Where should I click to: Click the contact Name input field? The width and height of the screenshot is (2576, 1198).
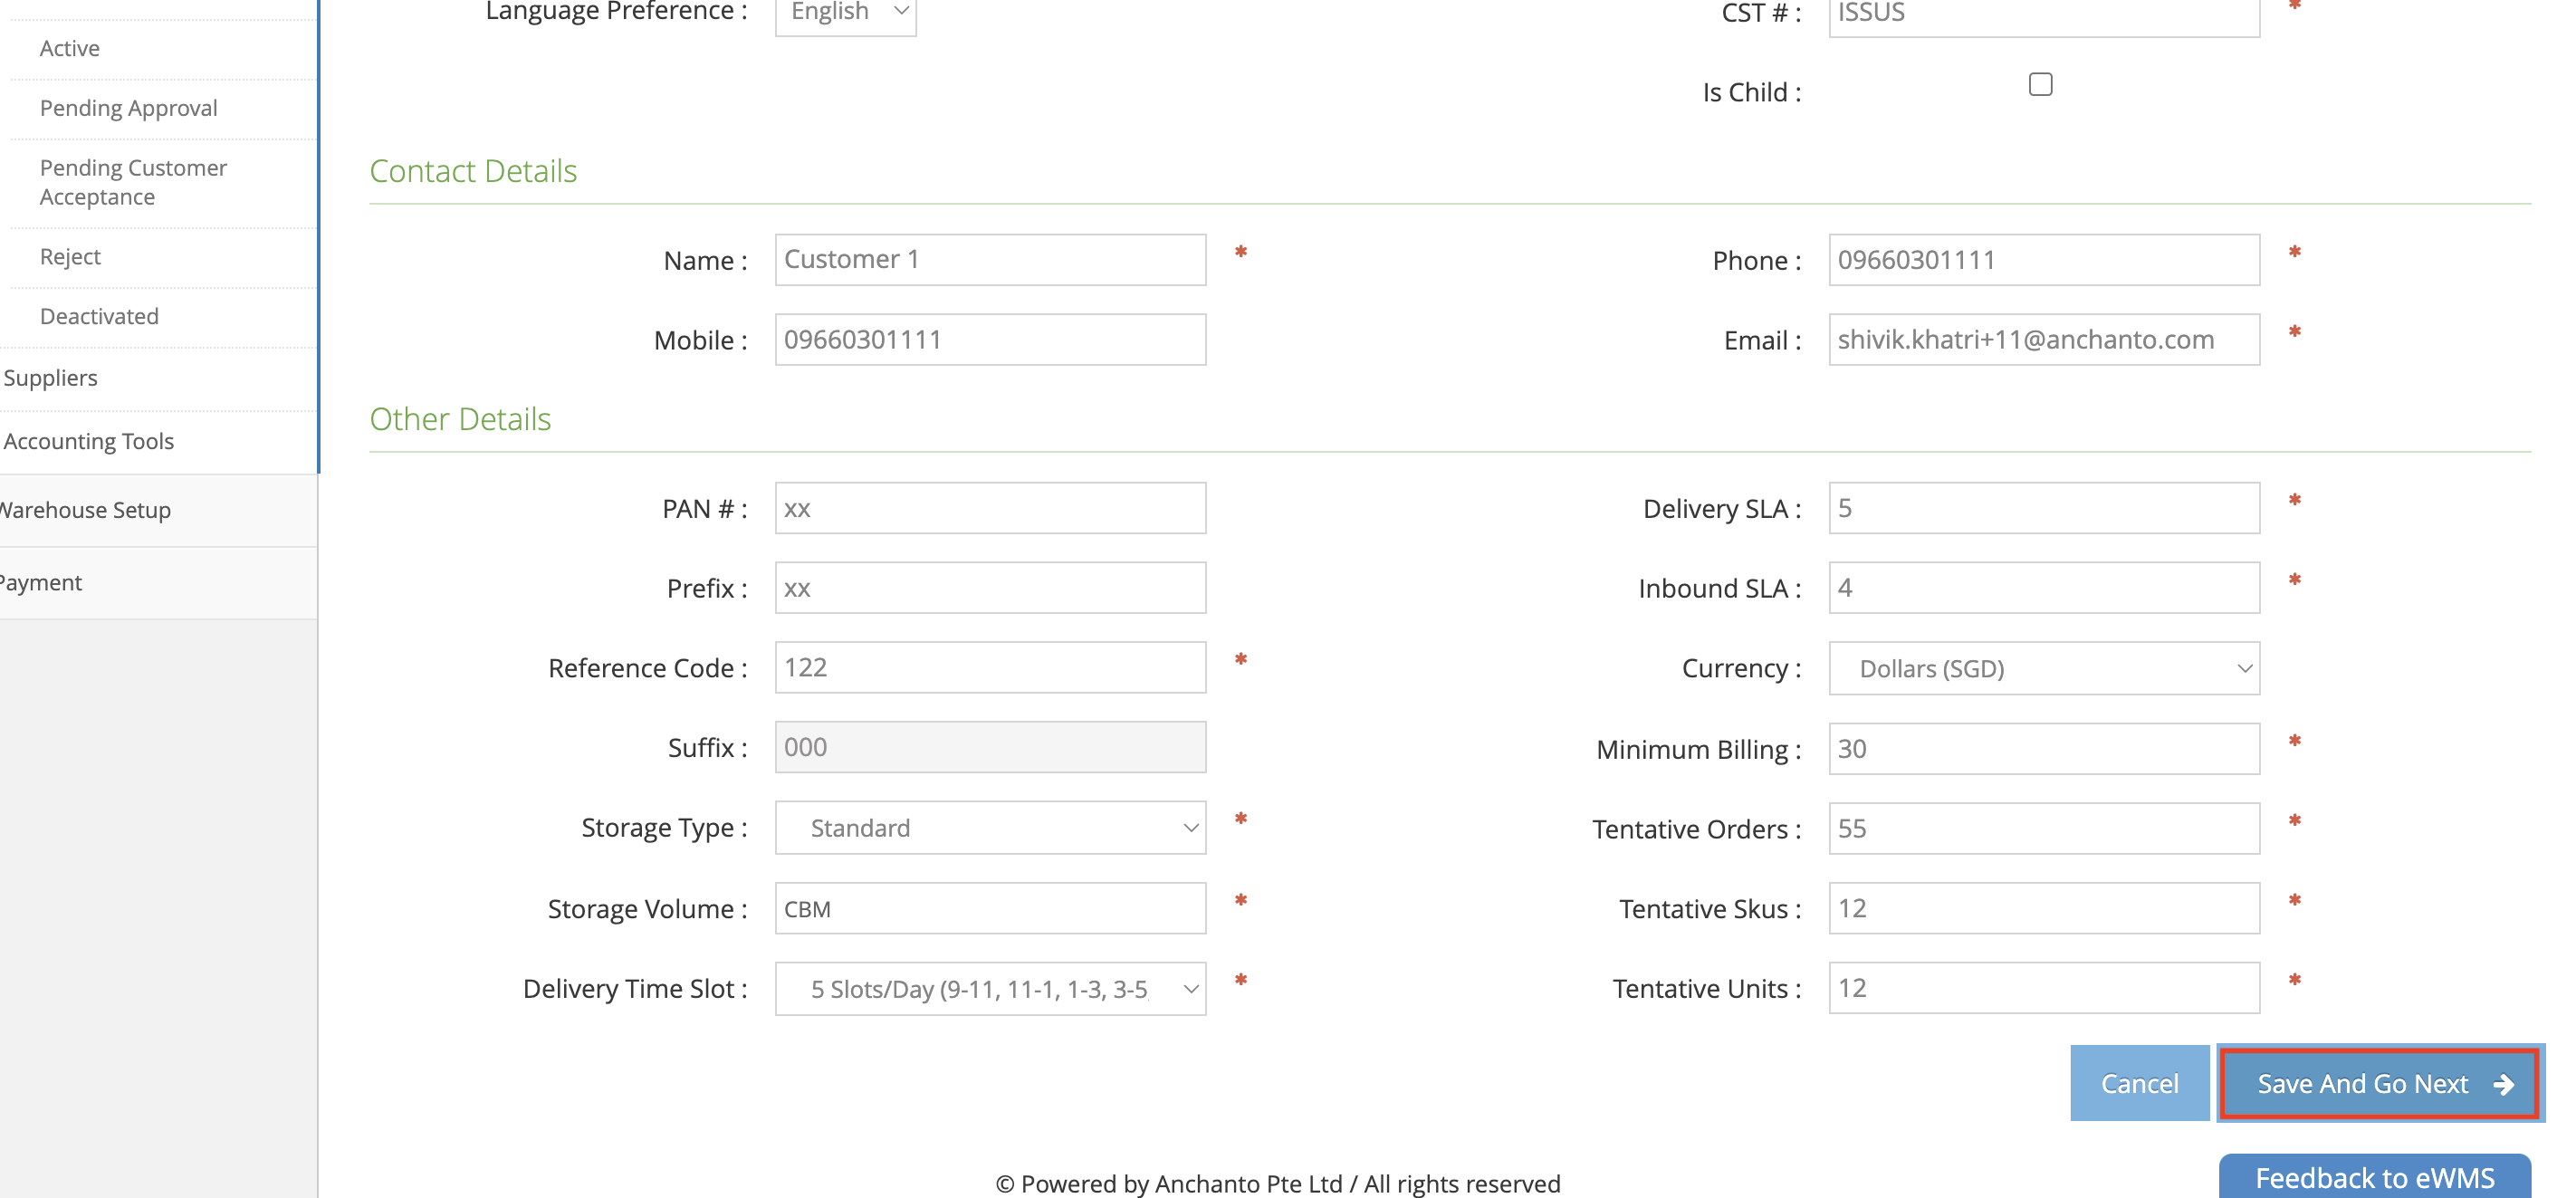pos(990,260)
